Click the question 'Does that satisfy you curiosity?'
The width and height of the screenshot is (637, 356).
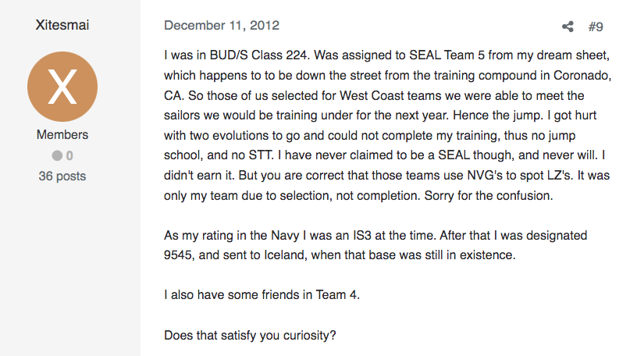250,335
